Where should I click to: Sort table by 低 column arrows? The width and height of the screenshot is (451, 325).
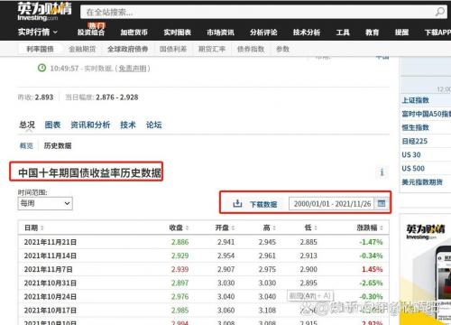pyautogui.click(x=316, y=228)
